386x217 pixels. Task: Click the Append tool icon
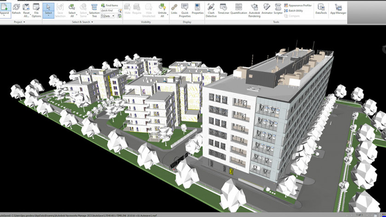pyautogui.click(x=4, y=7)
